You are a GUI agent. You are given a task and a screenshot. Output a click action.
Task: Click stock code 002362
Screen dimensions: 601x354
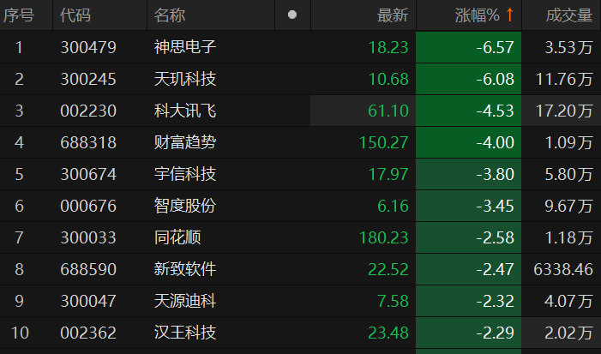pos(88,333)
